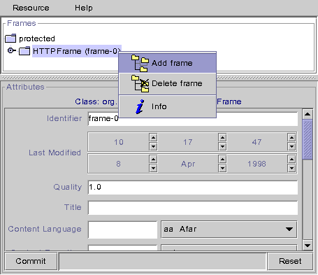Click the Commit button
This screenshot has width=318, height=275.
coord(31,261)
